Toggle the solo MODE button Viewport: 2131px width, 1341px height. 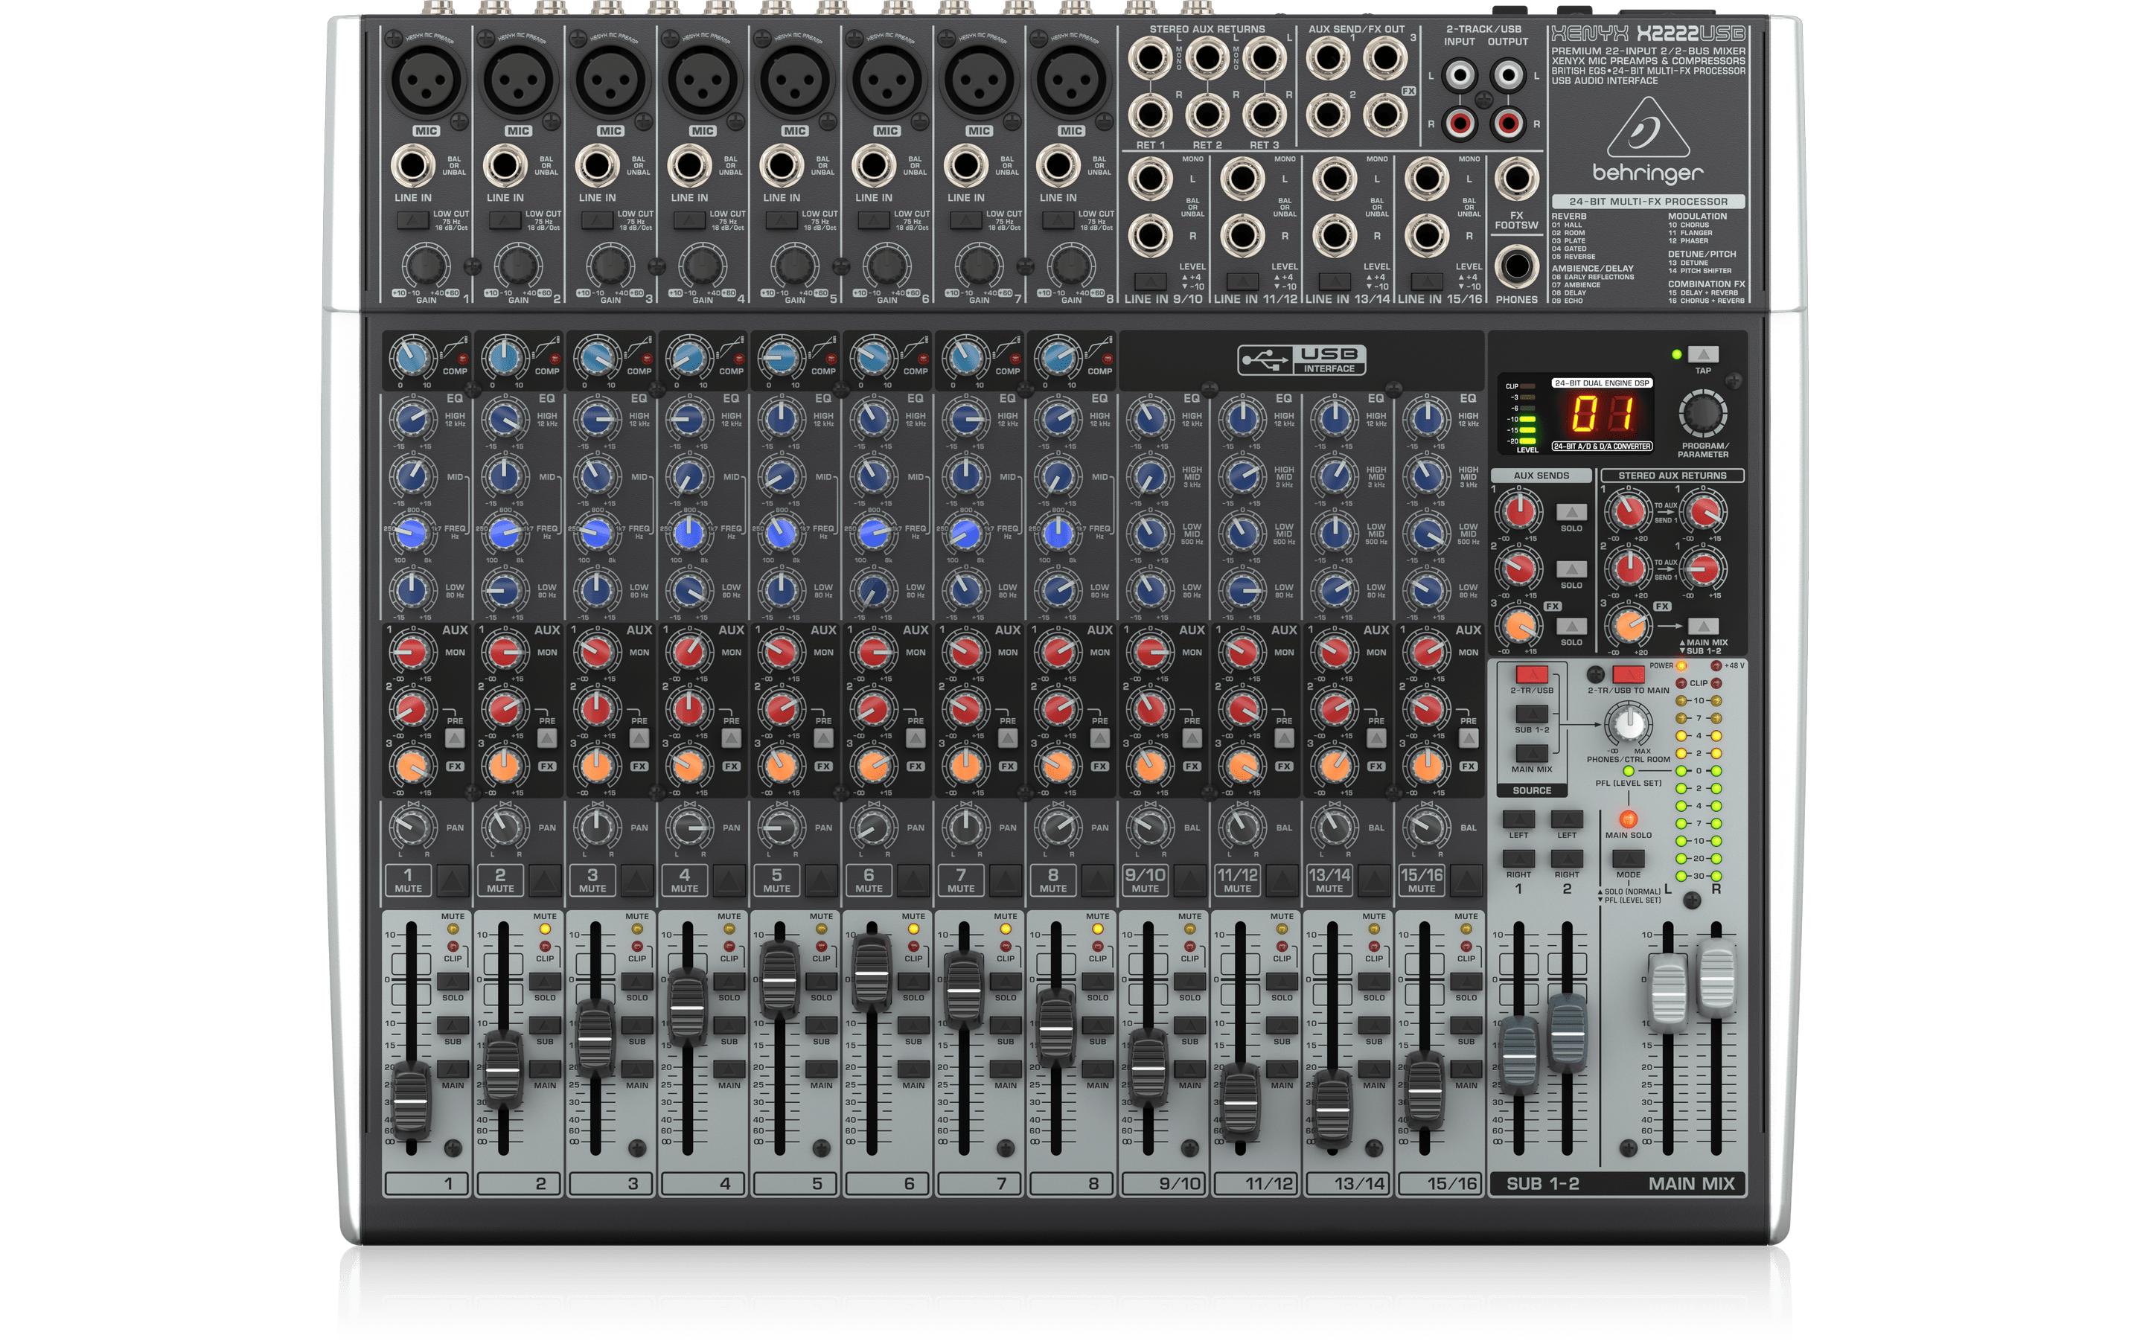[1627, 858]
